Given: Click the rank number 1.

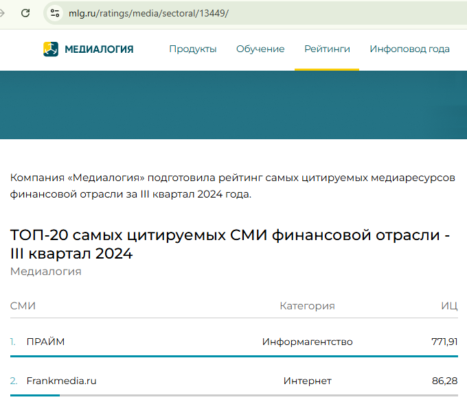Looking at the screenshot, I should (x=13, y=342).
